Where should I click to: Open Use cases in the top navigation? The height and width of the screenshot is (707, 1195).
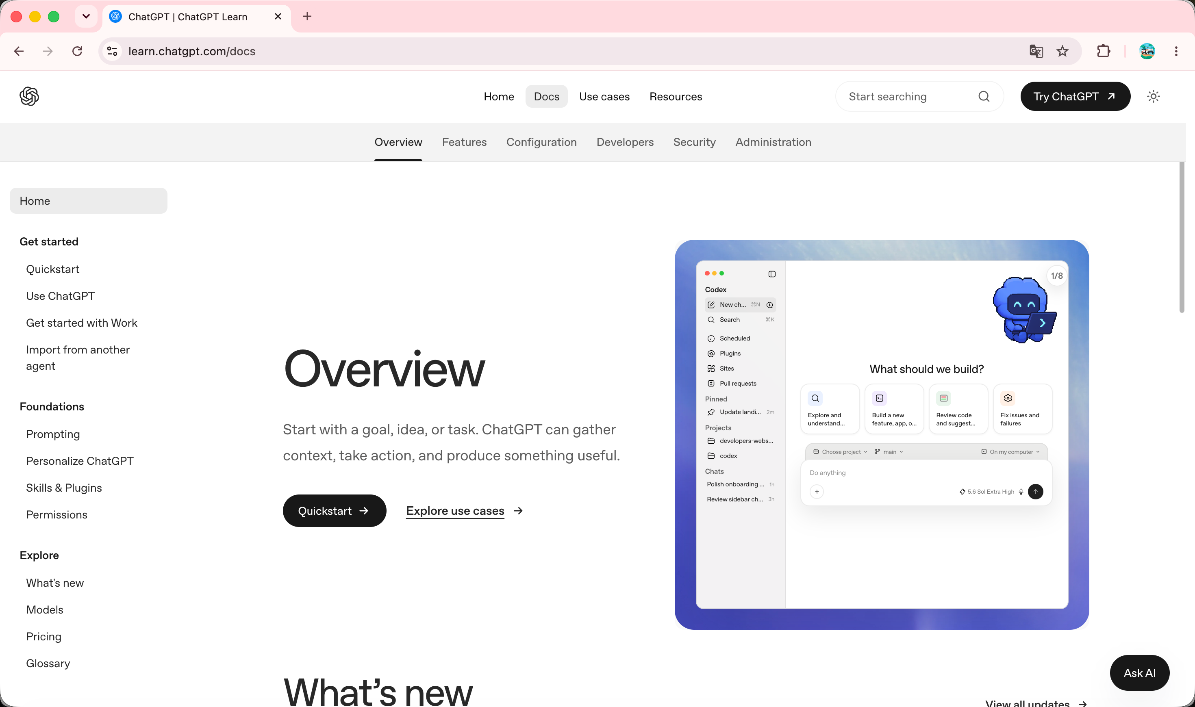pyautogui.click(x=604, y=97)
